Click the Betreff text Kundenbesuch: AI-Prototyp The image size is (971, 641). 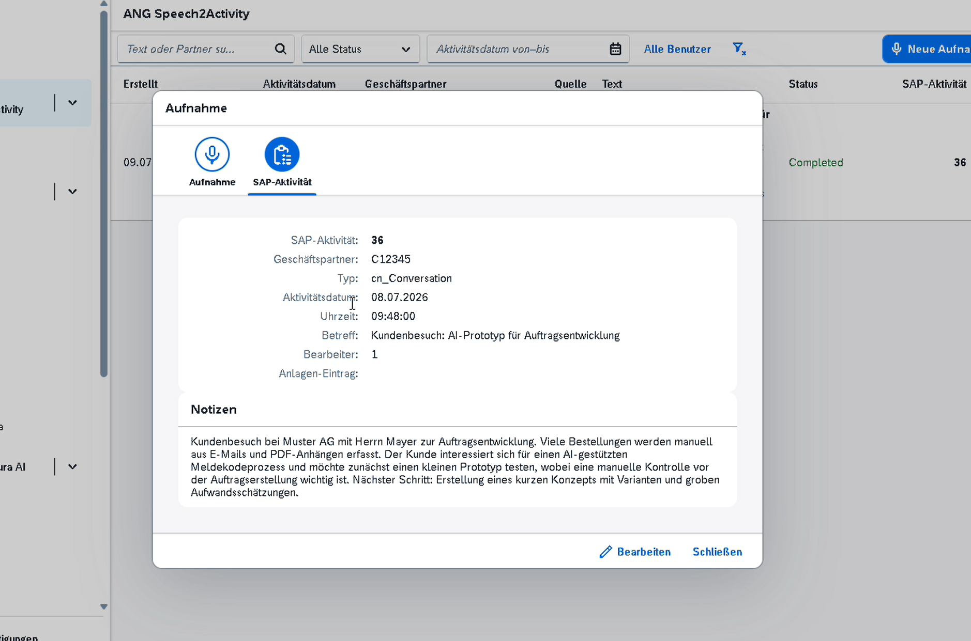[495, 335]
